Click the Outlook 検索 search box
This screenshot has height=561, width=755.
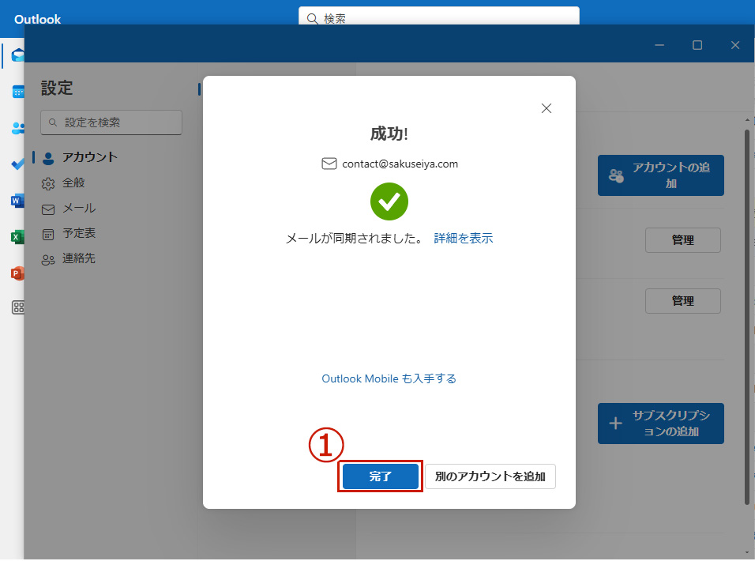[x=438, y=17]
